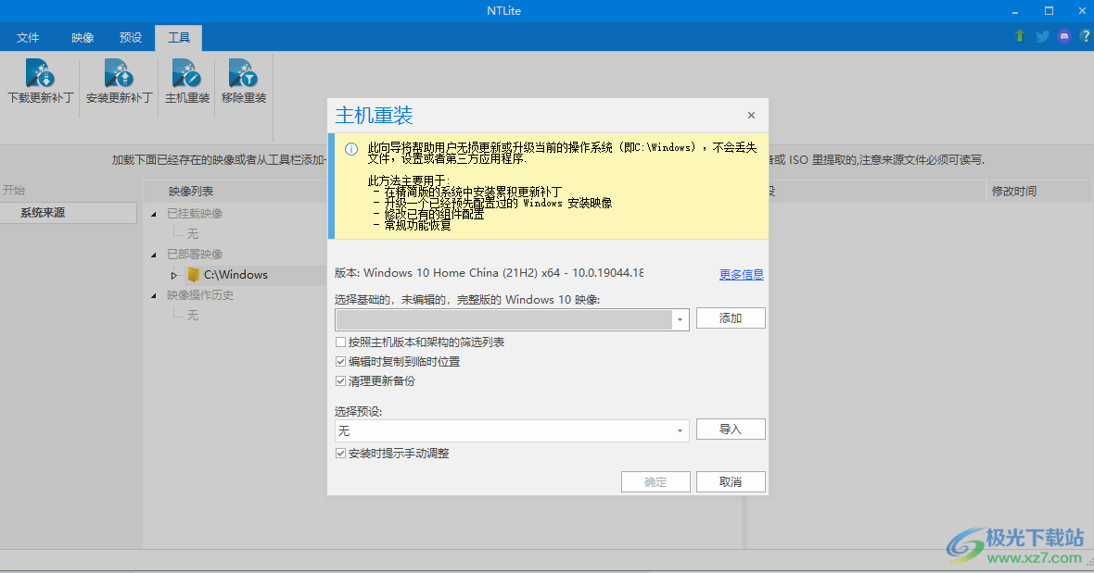
Task: Open the 更多信息 link
Action: pos(742,274)
